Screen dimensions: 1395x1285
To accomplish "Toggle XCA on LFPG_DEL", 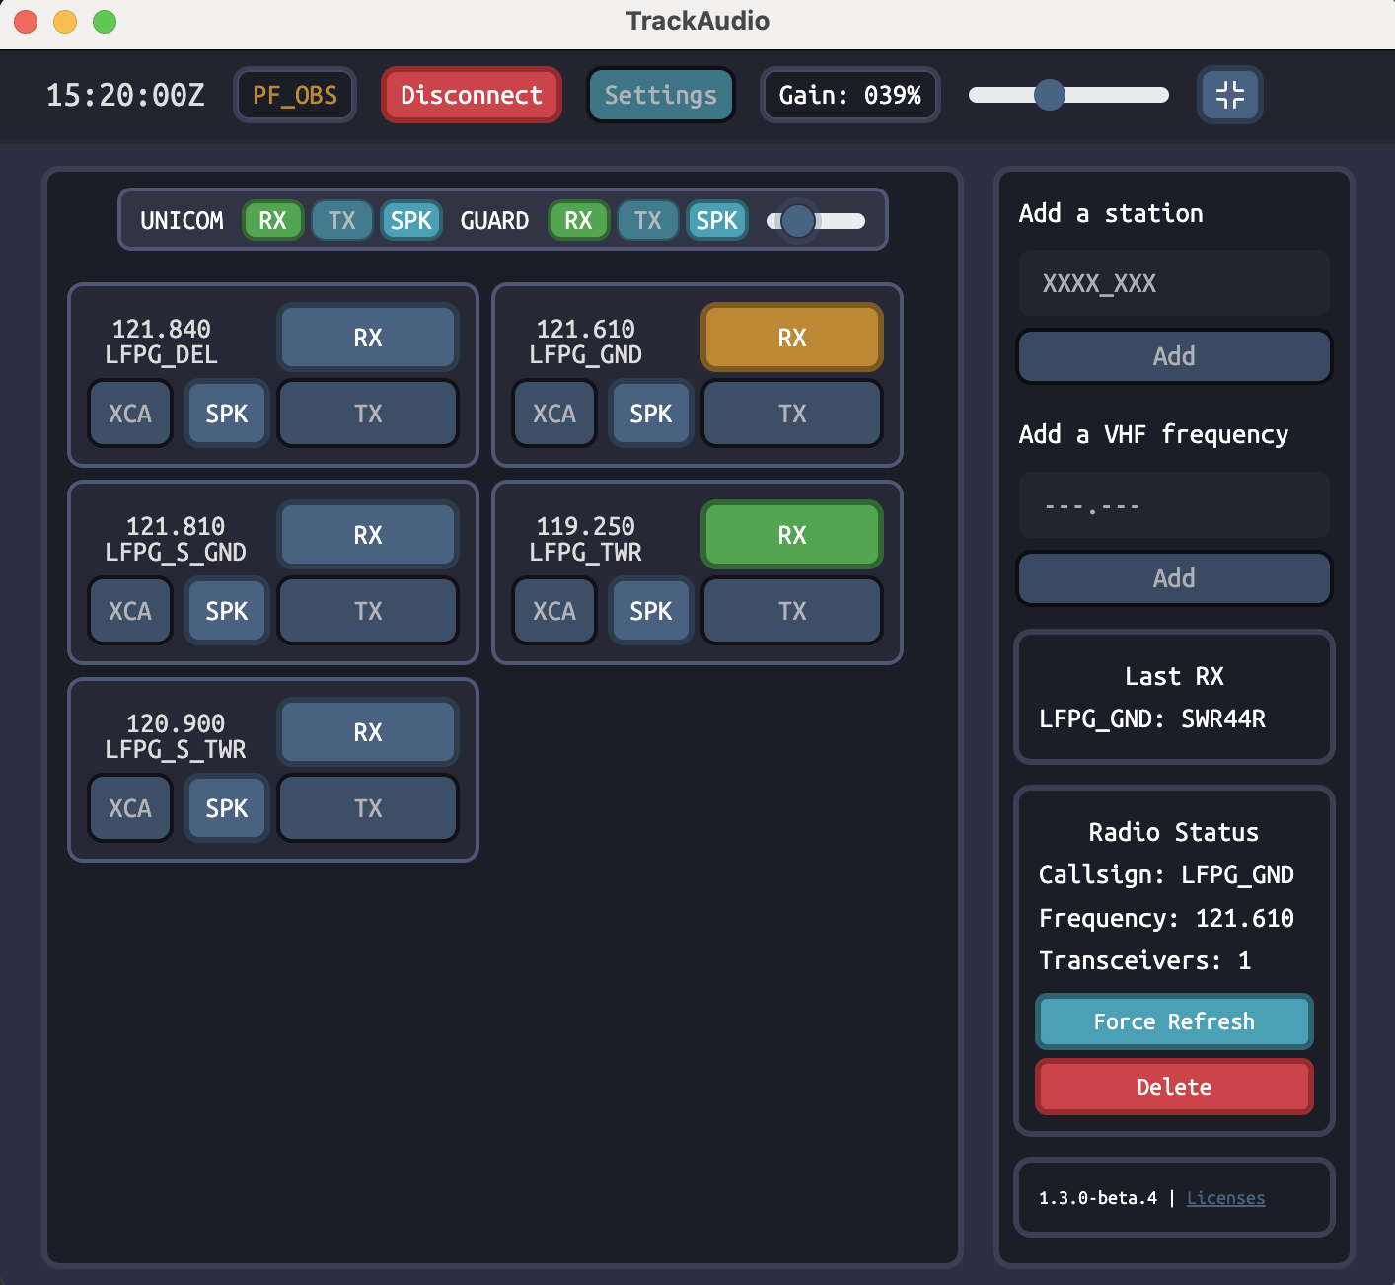I will [130, 414].
